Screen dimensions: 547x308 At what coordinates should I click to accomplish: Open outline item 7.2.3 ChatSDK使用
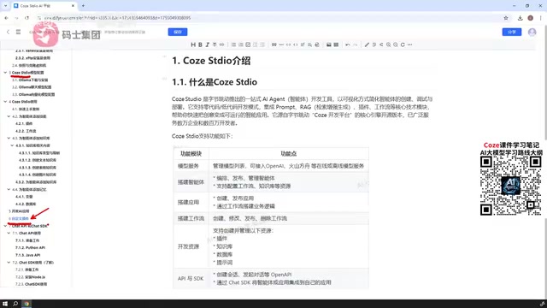tap(31, 284)
